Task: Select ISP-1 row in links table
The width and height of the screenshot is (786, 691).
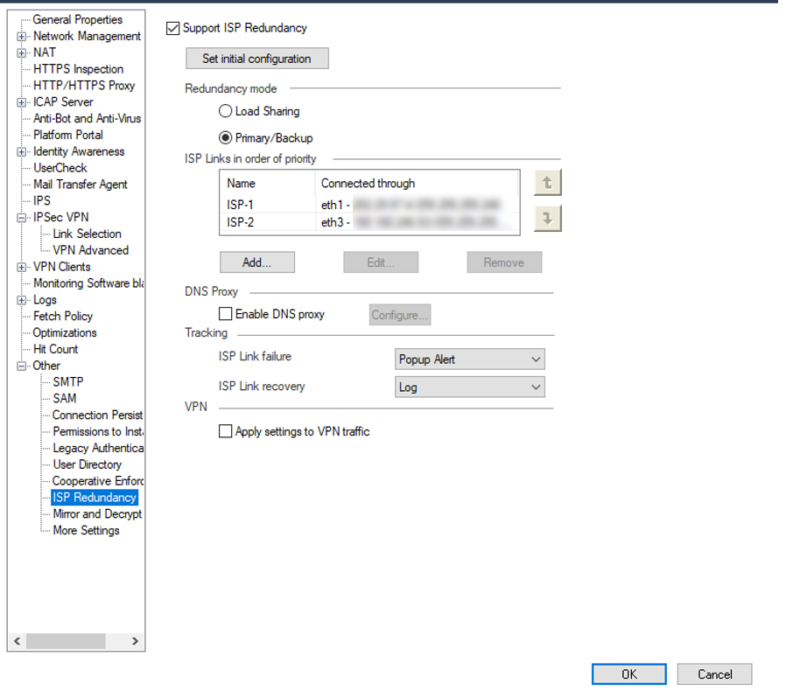Action: [369, 205]
